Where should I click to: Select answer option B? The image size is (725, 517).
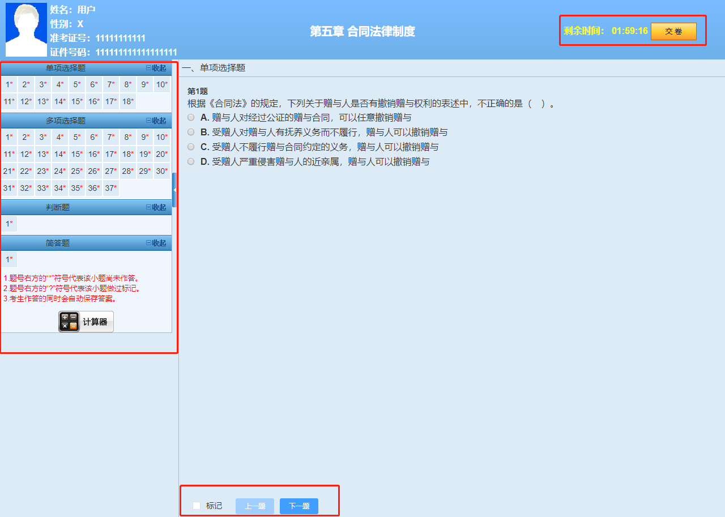pos(191,131)
